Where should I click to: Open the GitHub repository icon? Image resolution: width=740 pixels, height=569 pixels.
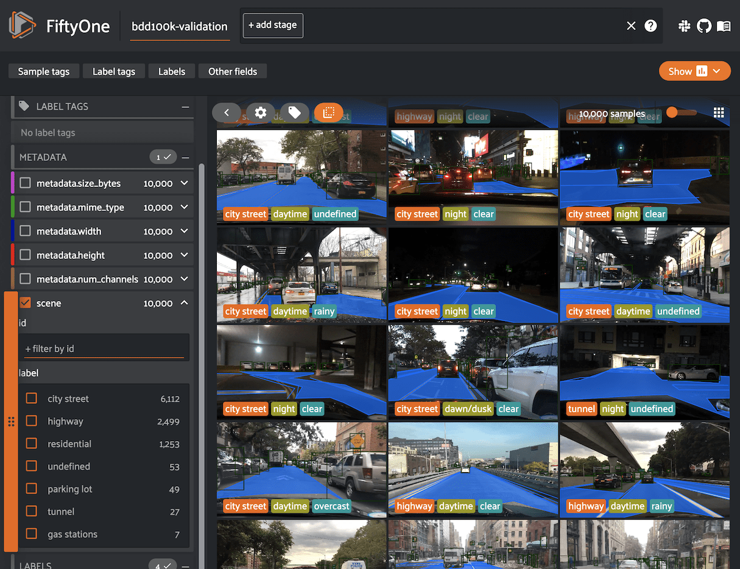point(703,26)
